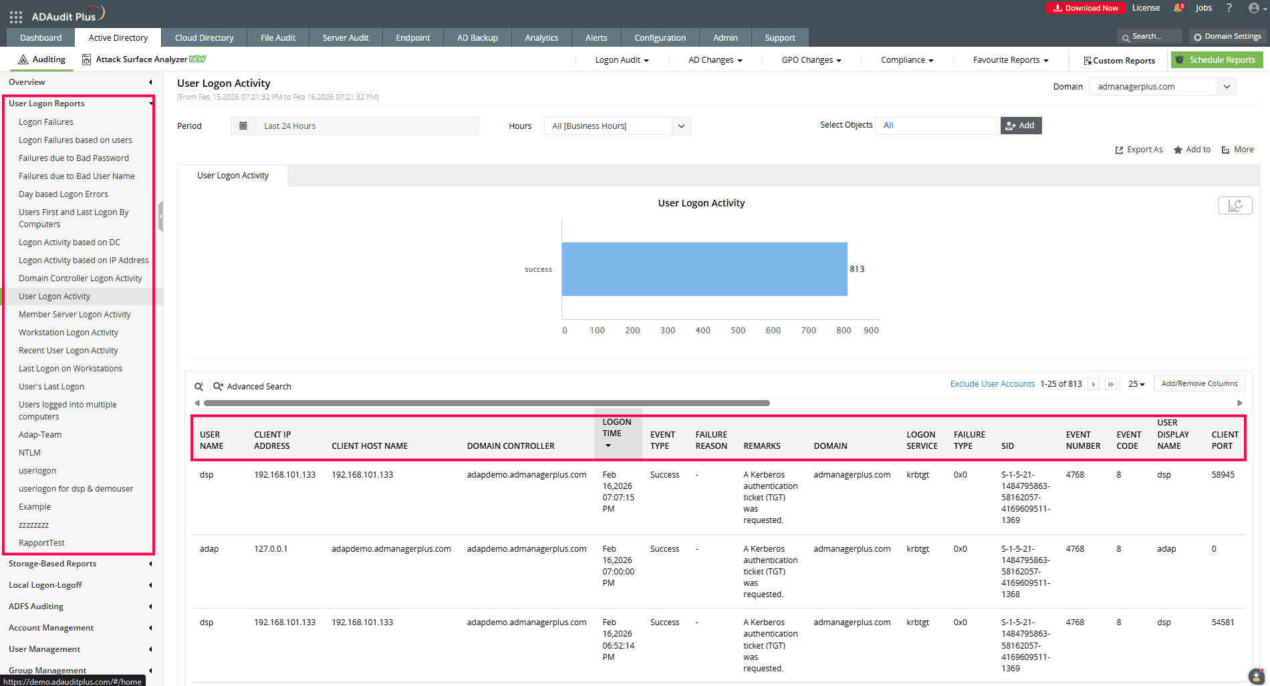Select the chart refresh icon above the graph
The width and height of the screenshot is (1270, 686).
1235,205
